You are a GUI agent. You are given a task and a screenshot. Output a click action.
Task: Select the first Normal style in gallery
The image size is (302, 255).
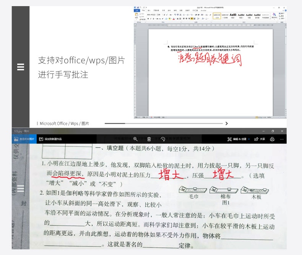click(217, 16)
